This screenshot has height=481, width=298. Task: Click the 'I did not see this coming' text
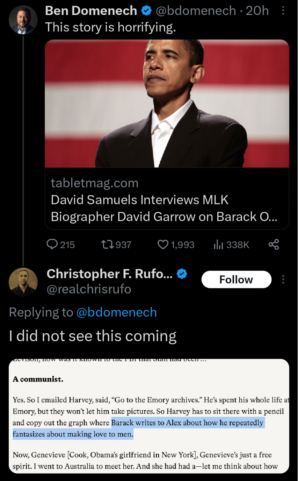coord(93,336)
